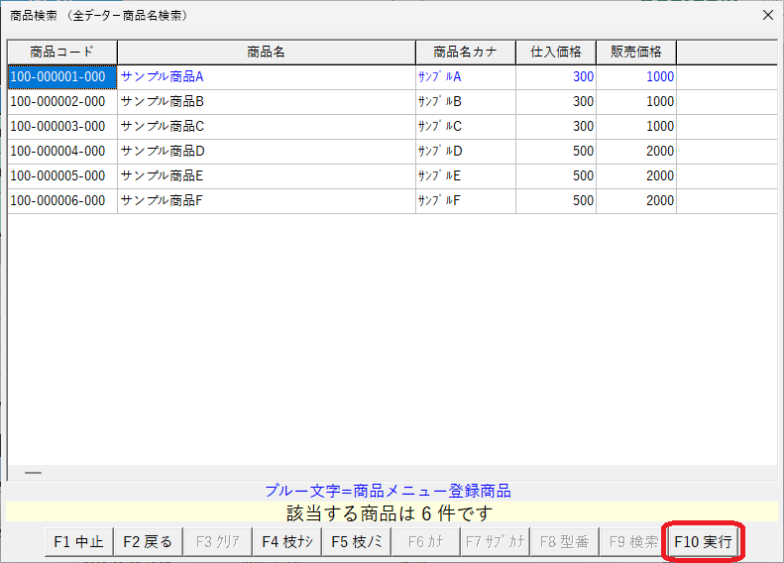Click the 商品名カナ column header

(x=465, y=53)
